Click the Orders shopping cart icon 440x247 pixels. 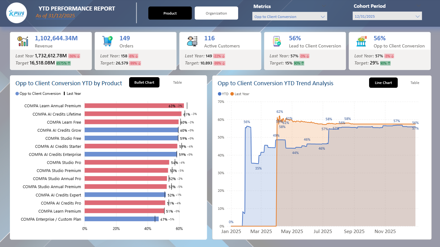107,41
